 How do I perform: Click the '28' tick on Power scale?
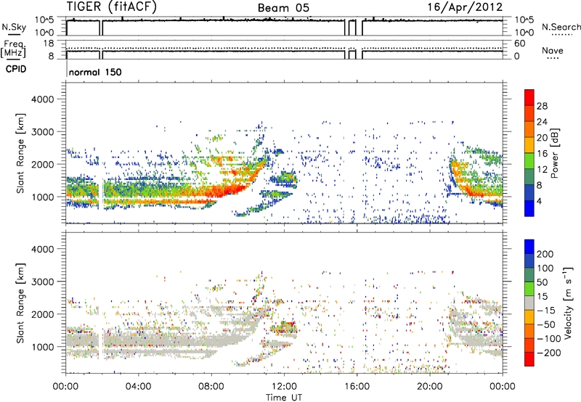click(542, 106)
